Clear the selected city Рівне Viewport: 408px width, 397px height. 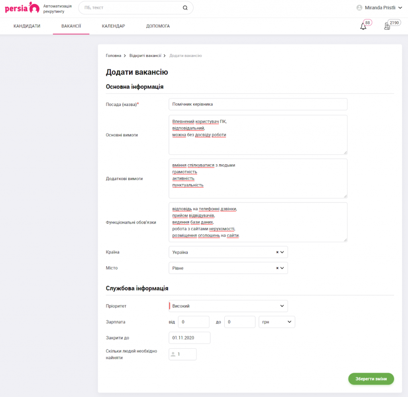[277, 268]
